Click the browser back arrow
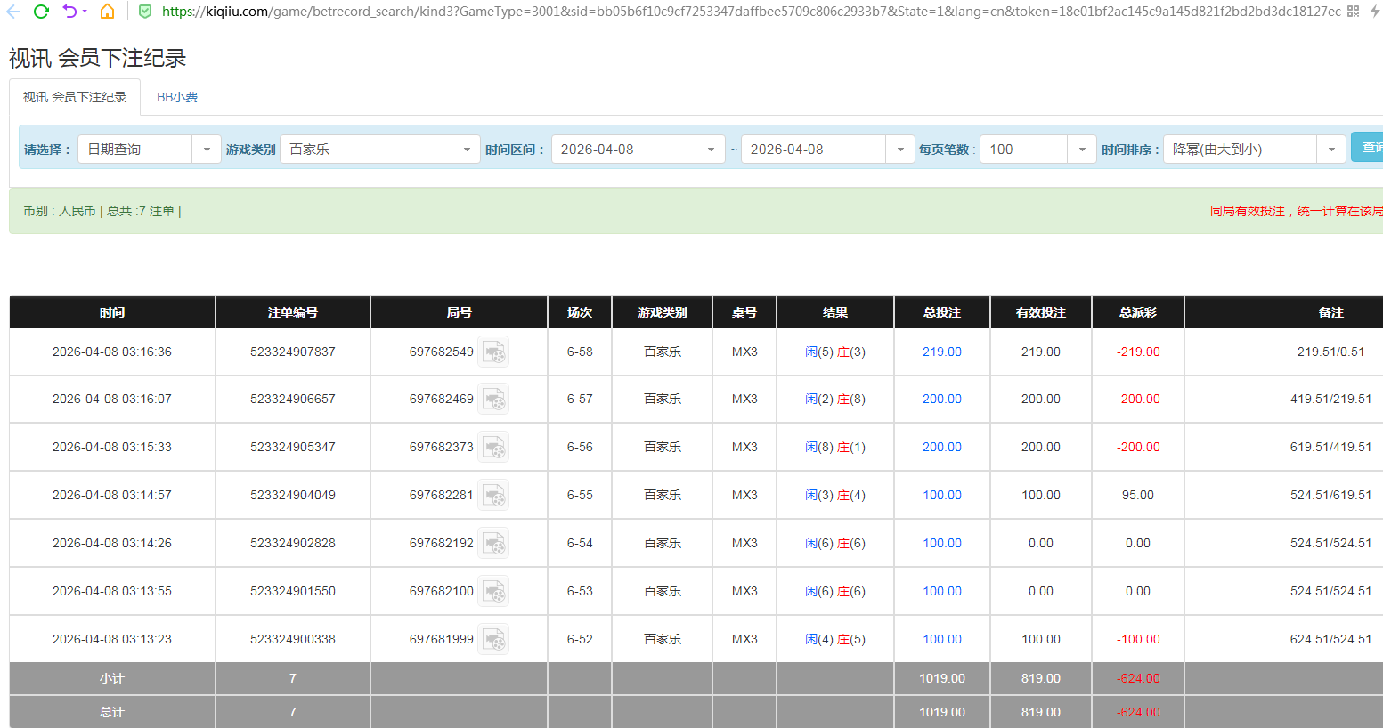This screenshot has width=1383, height=728. (13, 12)
